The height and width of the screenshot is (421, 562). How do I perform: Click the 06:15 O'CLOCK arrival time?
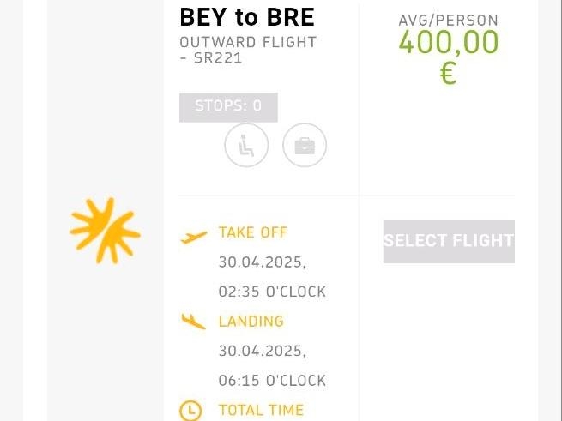tap(272, 381)
